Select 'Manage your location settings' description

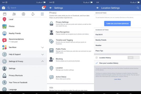tap(65, 70)
